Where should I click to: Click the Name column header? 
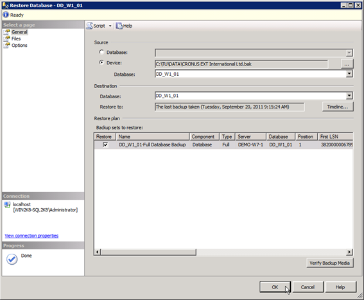point(153,137)
